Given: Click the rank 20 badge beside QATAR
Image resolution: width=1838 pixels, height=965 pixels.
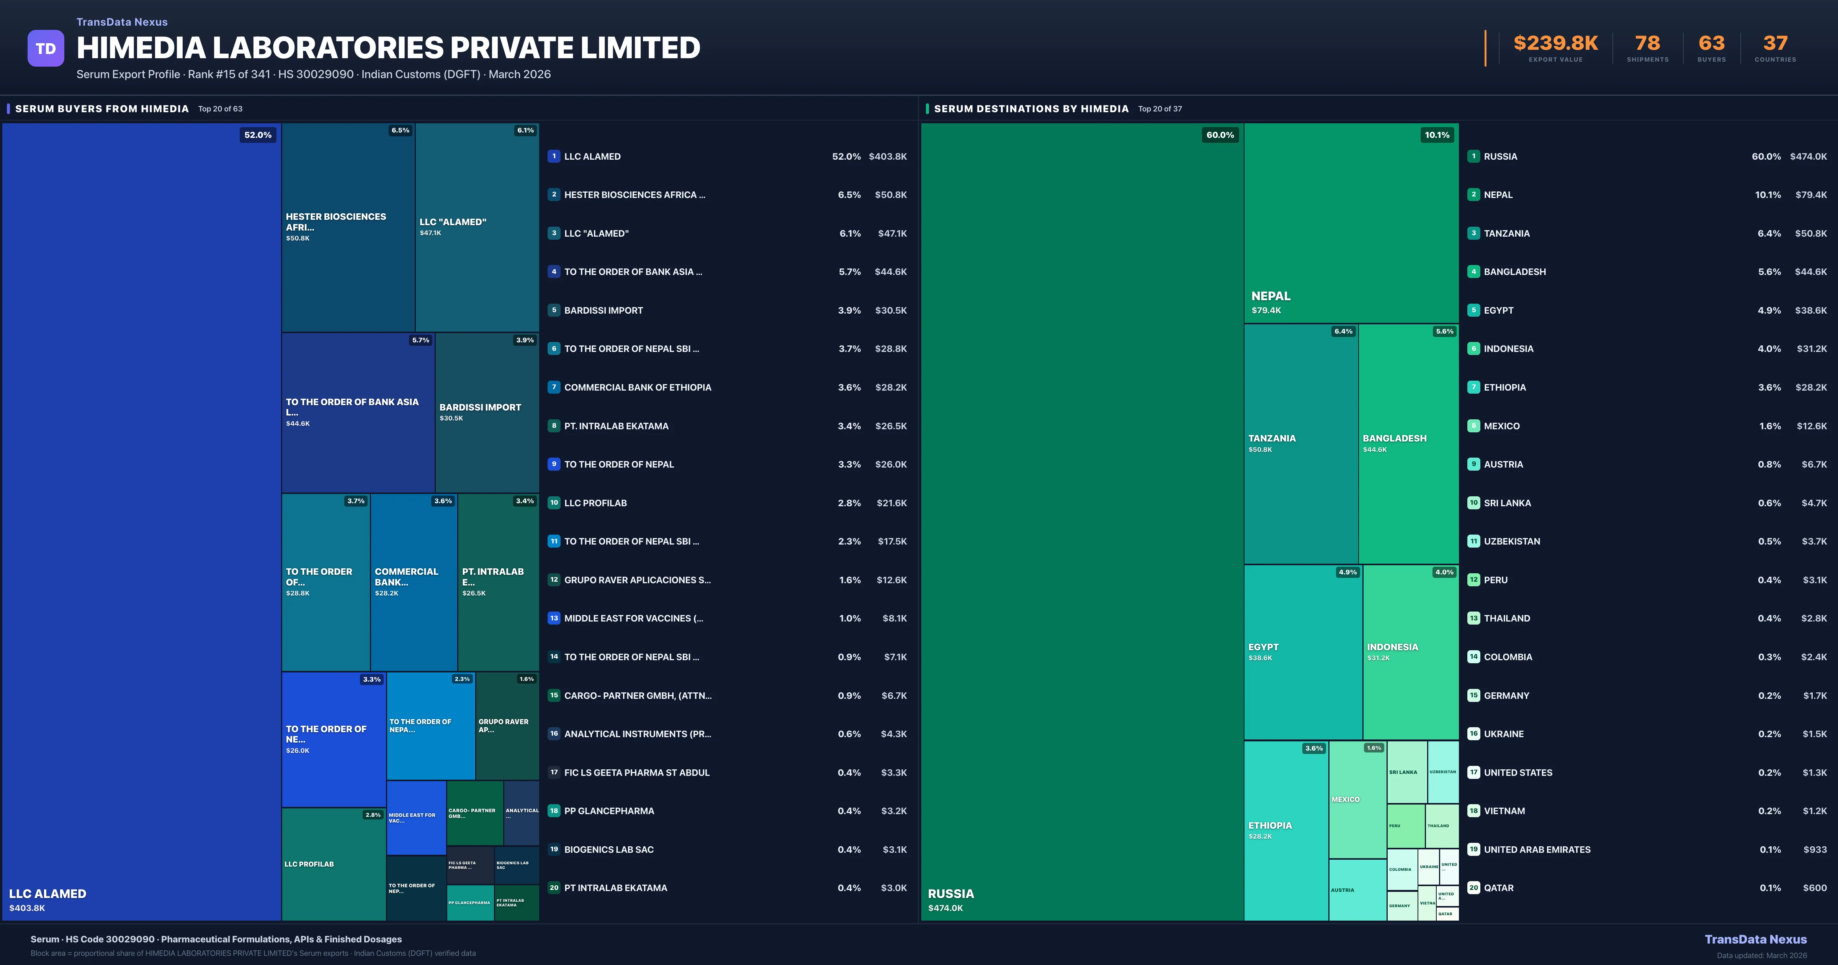Looking at the screenshot, I should click(x=1473, y=887).
